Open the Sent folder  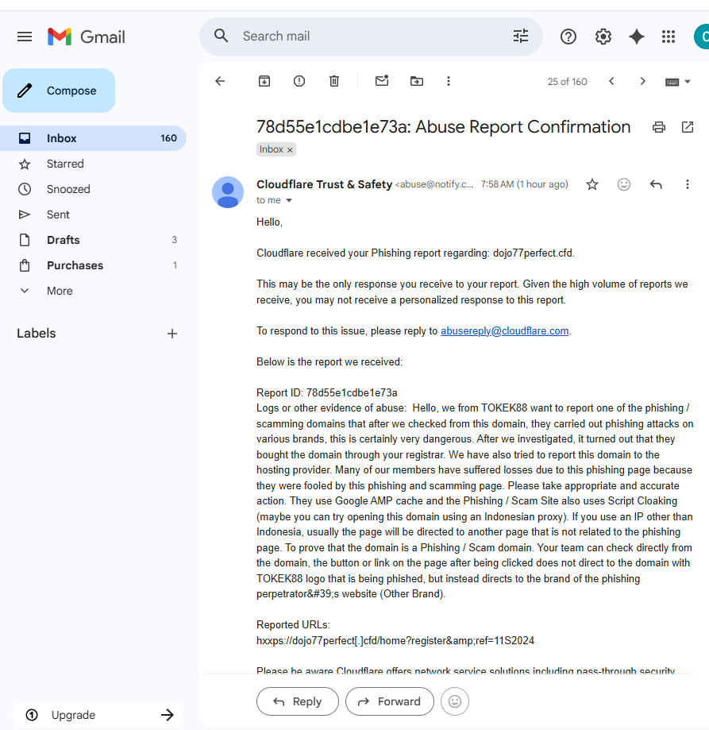[93, 214]
